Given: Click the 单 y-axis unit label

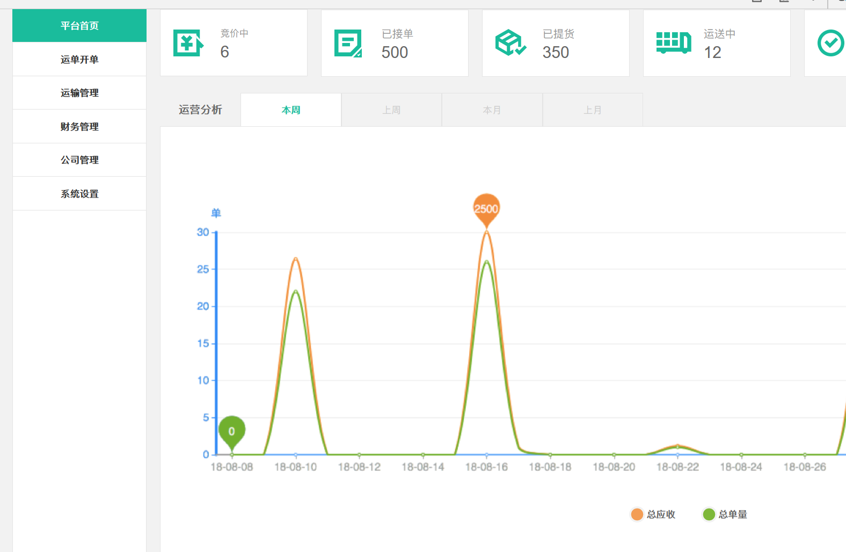Looking at the screenshot, I should [x=216, y=213].
